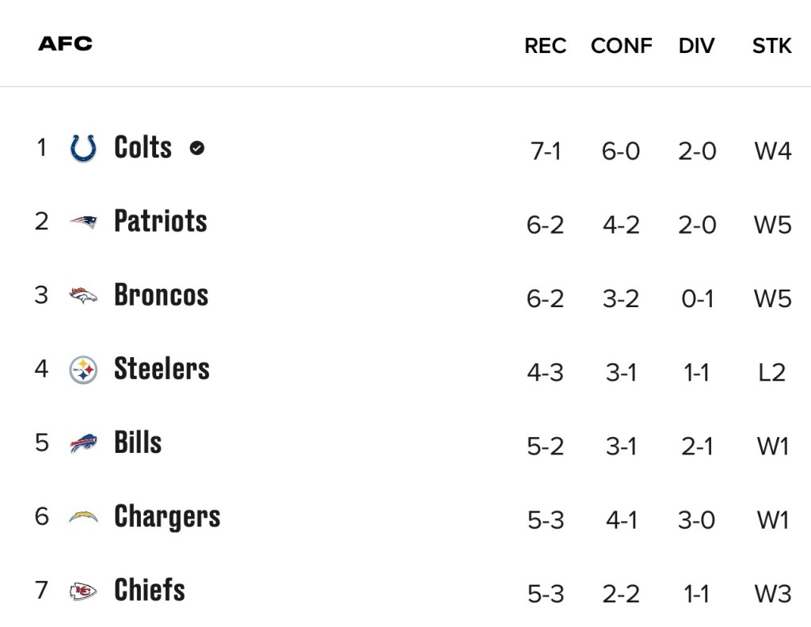This screenshot has height=627, width=811.
Task: Click the Patriots team logo
Action: [x=83, y=222]
